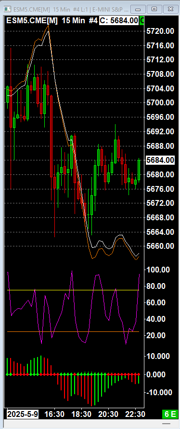Maximize the ESM5.CME chart window

(154, 9)
